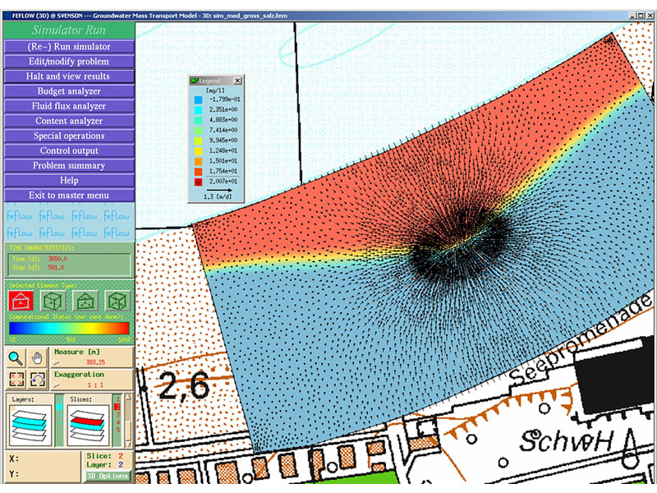Screen dimensions: 657x493
Task: Open the Budget analyzer menu item
Action: tap(68, 91)
